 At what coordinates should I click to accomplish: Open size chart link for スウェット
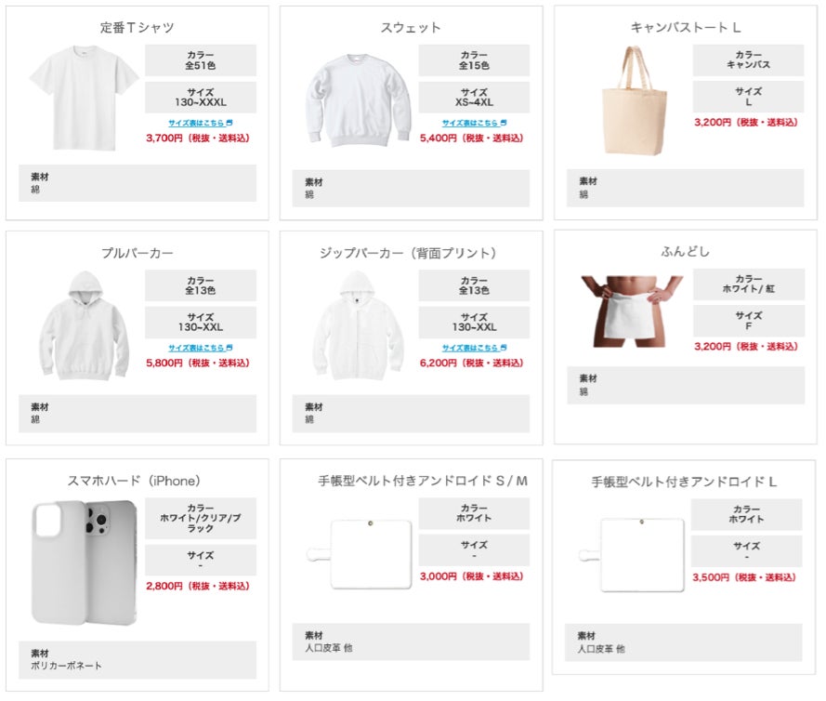[469, 123]
